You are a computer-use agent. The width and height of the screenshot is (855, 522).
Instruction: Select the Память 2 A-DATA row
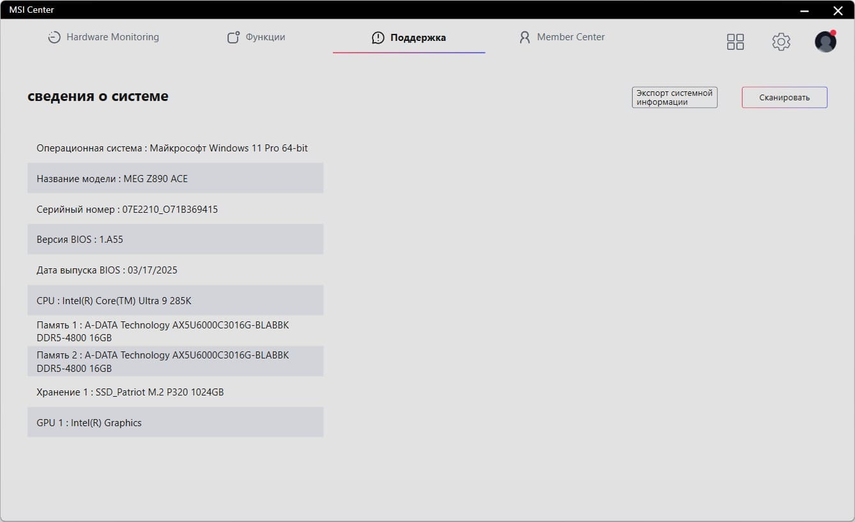pyautogui.click(x=175, y=361)
